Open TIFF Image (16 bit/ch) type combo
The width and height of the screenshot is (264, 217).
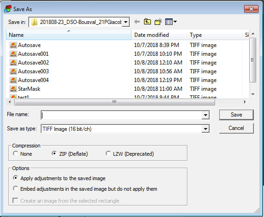(x=125, y=129)
